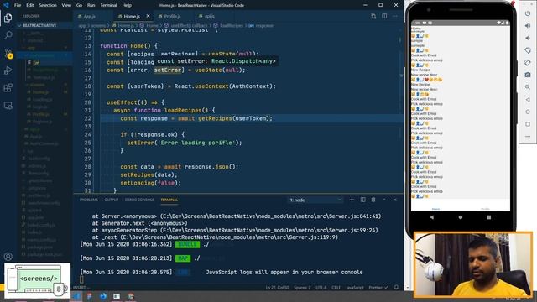Open the Go menu
This screenshot has width=537, height=302.
[79, 5]
